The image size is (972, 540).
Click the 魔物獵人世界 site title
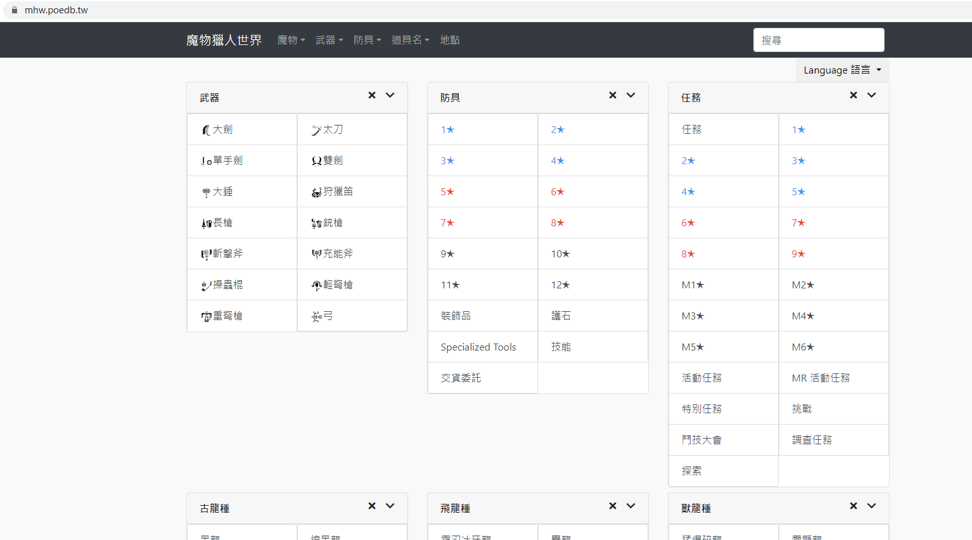[224, 40]
